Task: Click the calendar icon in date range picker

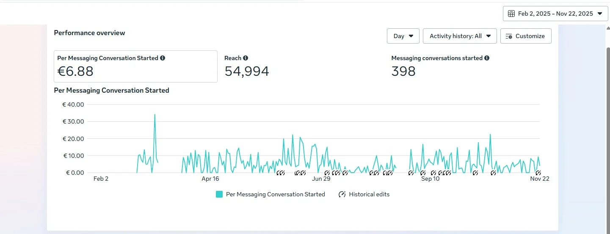Action: pyautogui.click(x=511, y=14)
